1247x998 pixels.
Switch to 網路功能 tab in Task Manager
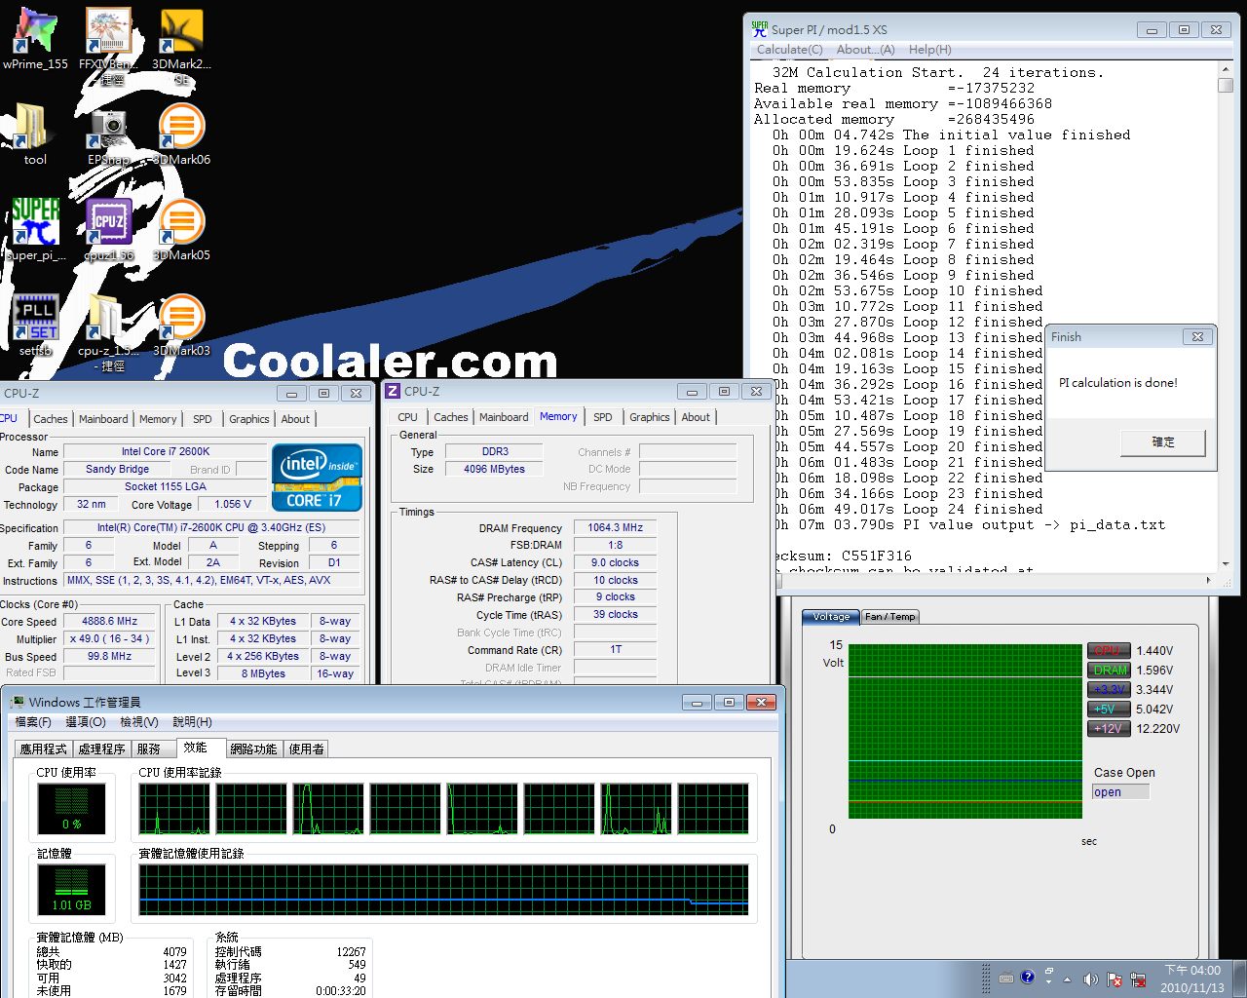click(253, 748)
